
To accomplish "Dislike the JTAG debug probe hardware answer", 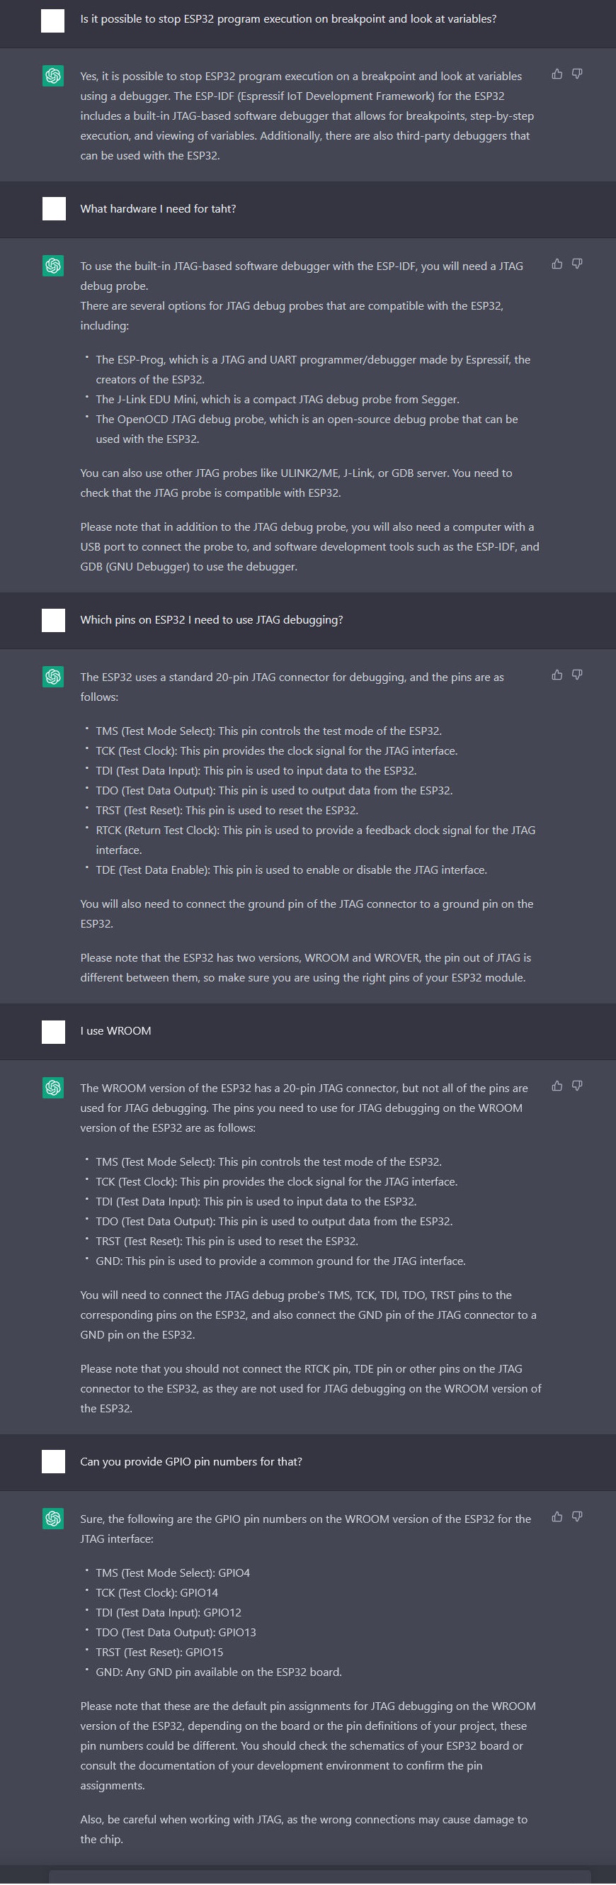I will pos(577,264).
